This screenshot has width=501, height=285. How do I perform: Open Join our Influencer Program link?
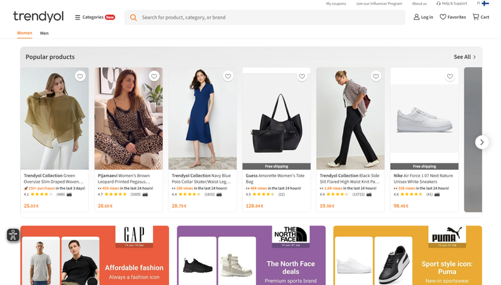click(x=379, y=4)
